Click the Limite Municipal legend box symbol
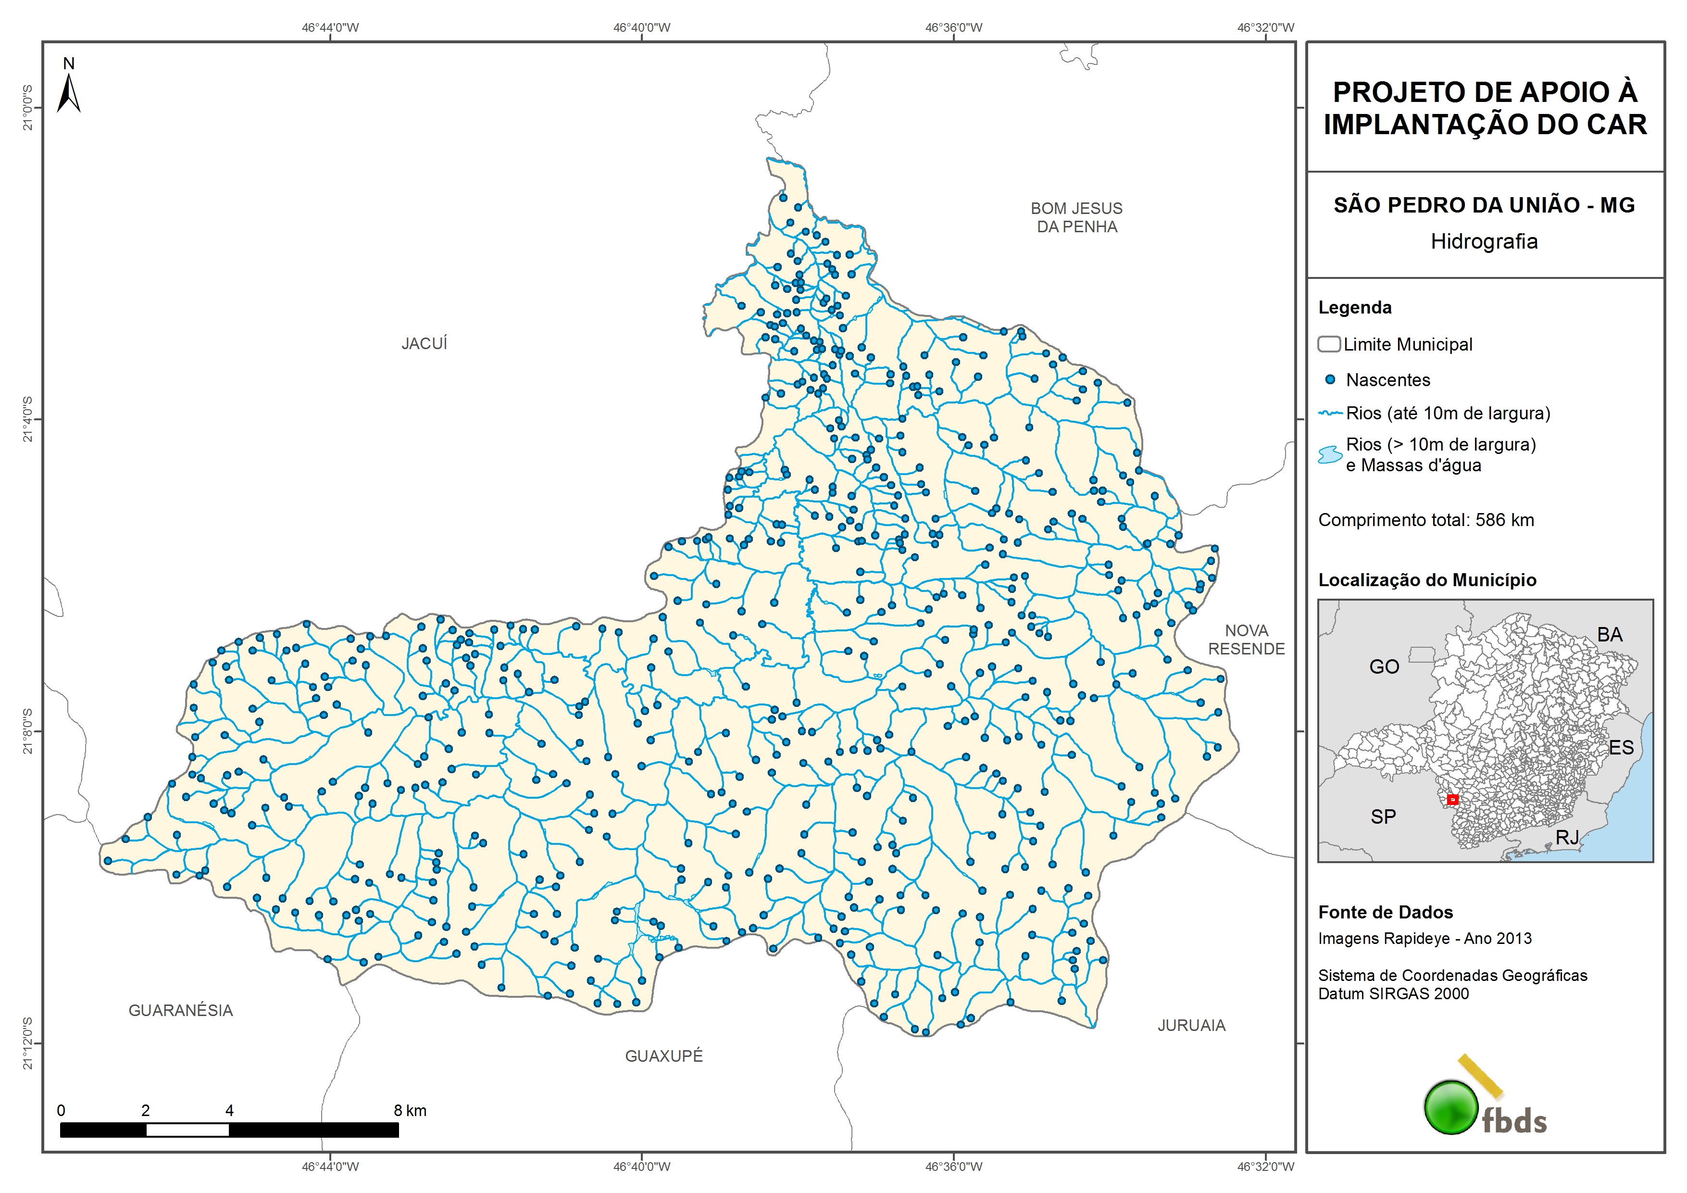This screenshot has height=1193, width=1687. pyautogui.click(x=1328, y=344)
